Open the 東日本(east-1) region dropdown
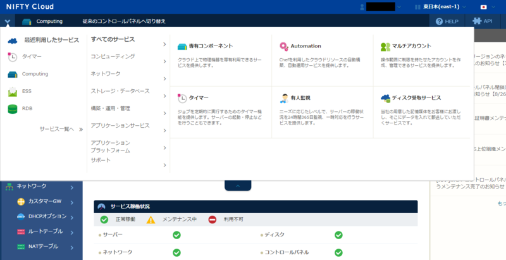Image resolution: width=506 pixels, height=260 pixels. tap(464, 7)
